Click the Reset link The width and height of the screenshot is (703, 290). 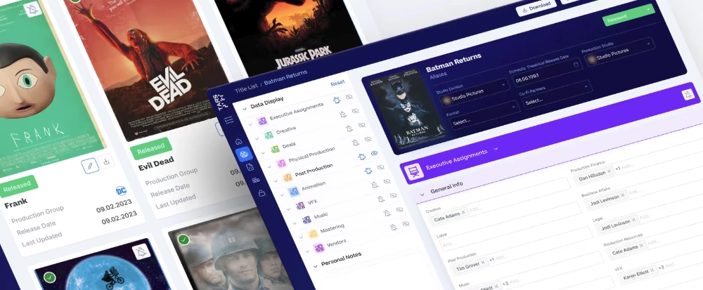[x=337, y=83]
